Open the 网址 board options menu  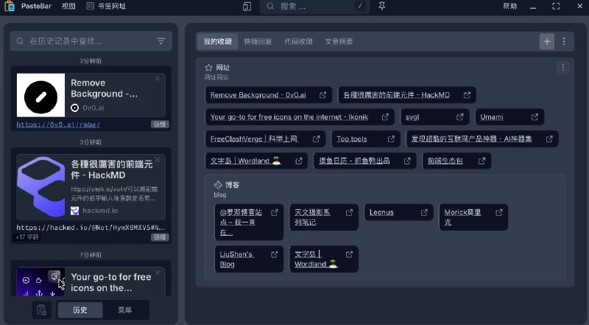coord(562,67)
